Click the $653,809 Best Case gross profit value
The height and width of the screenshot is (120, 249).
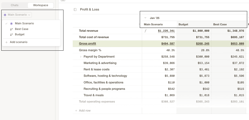pyautogui.click(x=237, y=44)
